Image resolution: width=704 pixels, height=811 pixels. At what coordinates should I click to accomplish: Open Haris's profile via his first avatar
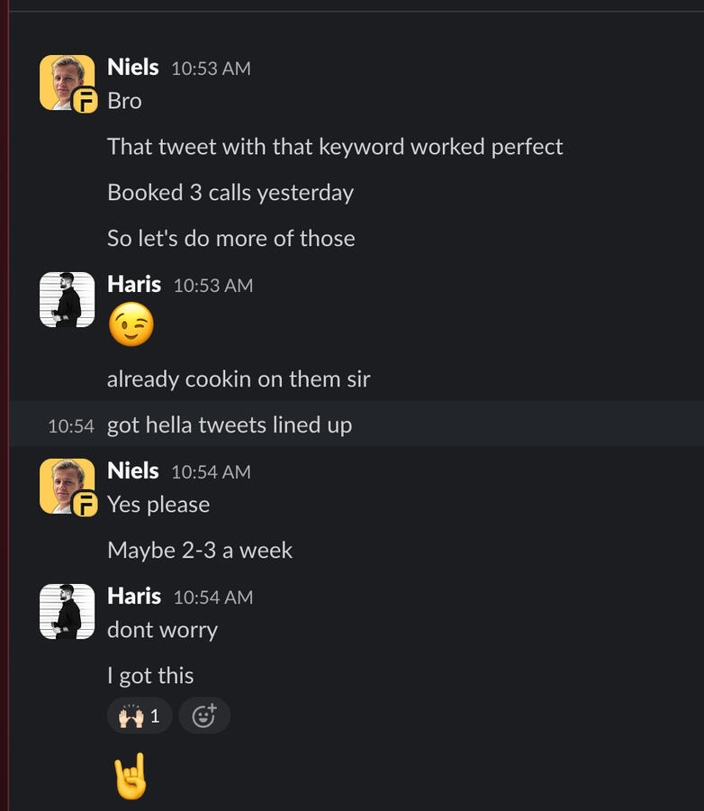tap(67, 297)
